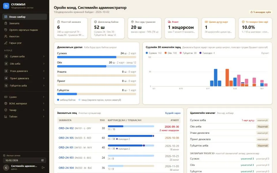Click the Нээлттэй захиалга card icon
Viewport: 277px width, 173px height.
click(x=59, y=22)
